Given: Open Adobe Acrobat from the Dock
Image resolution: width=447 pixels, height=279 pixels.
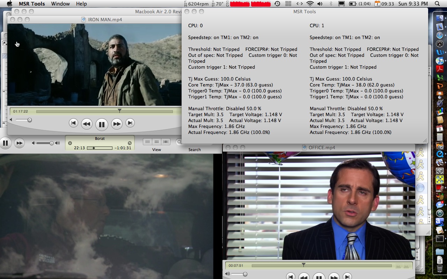Looking at the screenshot, I should pos(440,69).
